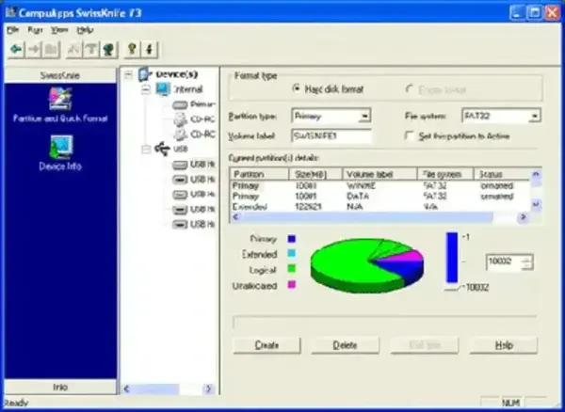Click the Create button
Viewport: 565px width, 412px height.
point(266,345)
